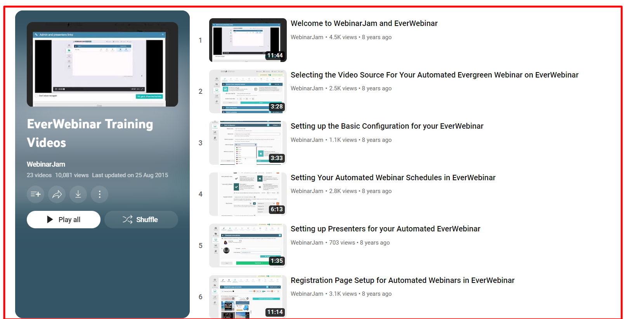The image size is (624, 319).
Task: Click the '4.5K views' text
Action: pyautogui.click(x=343, y=37)
